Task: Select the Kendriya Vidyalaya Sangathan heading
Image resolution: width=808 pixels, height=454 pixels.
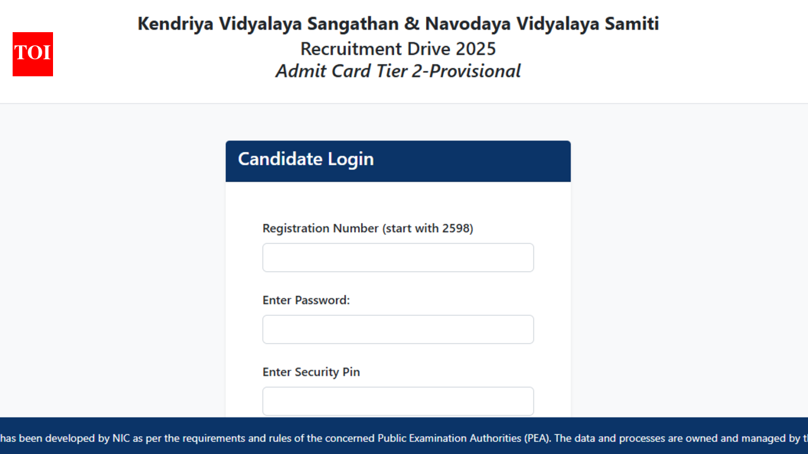Action: tap(398, 23)
